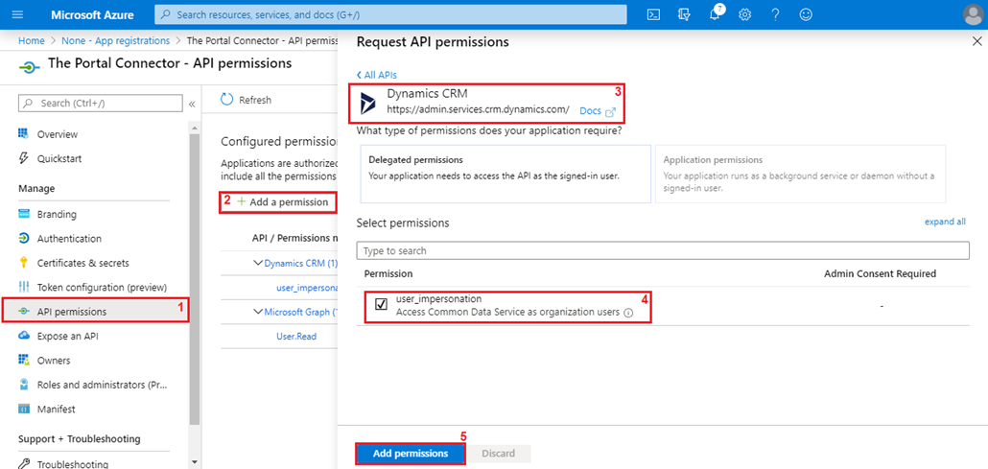
Task: Click the expand all link
Action: pyautogui.click(x=945, y=222)
